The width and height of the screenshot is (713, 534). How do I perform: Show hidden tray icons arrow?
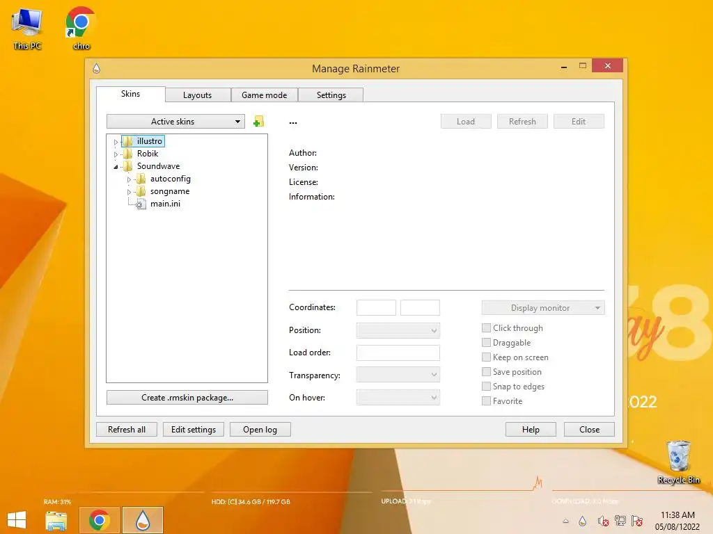pos(565,521)
